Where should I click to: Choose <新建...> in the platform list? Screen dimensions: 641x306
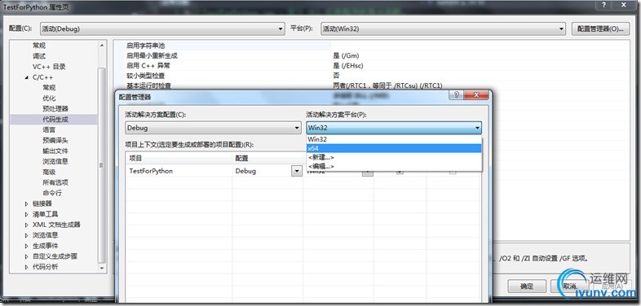tap(394, 157)
